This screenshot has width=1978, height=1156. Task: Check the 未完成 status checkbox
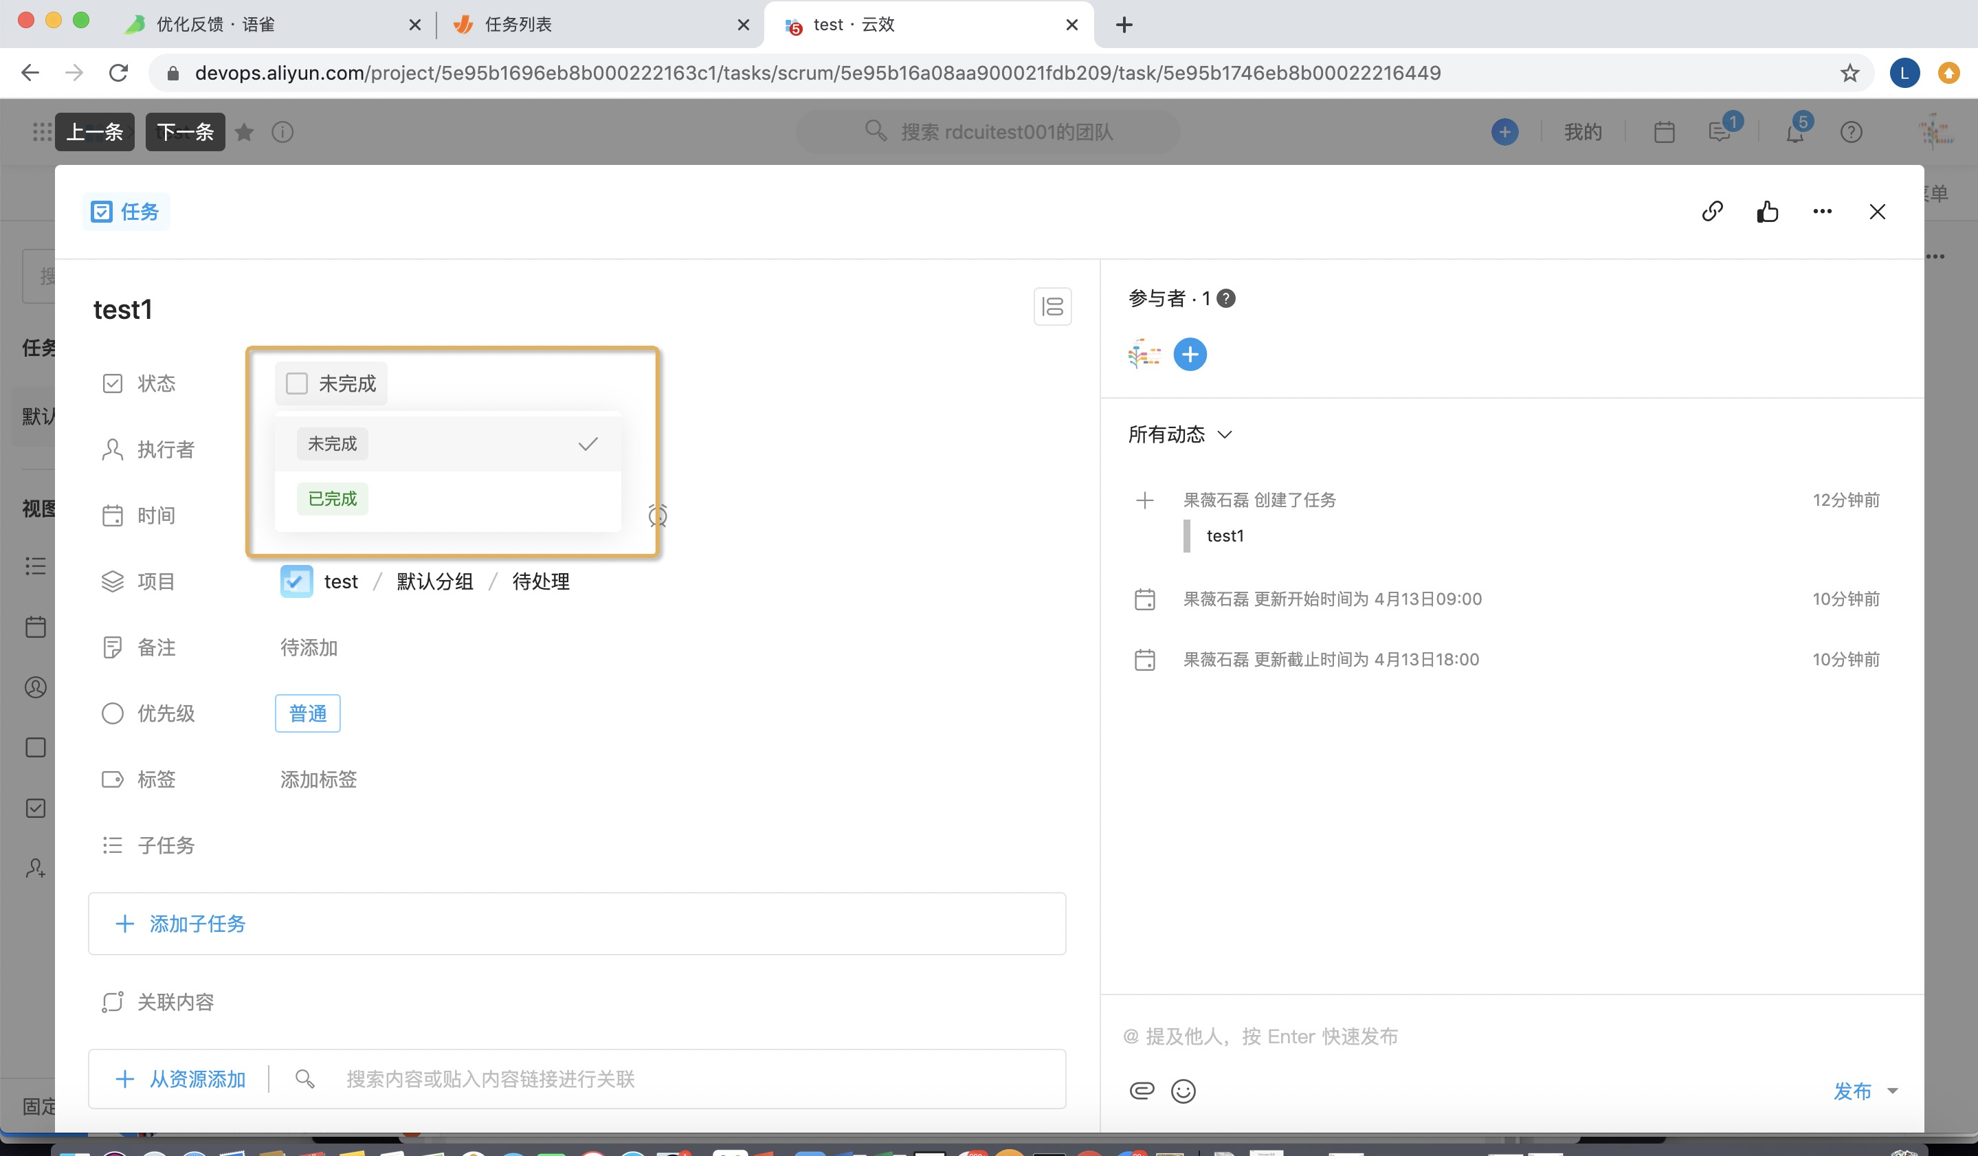pyautogui.click(x=297, y=384)
